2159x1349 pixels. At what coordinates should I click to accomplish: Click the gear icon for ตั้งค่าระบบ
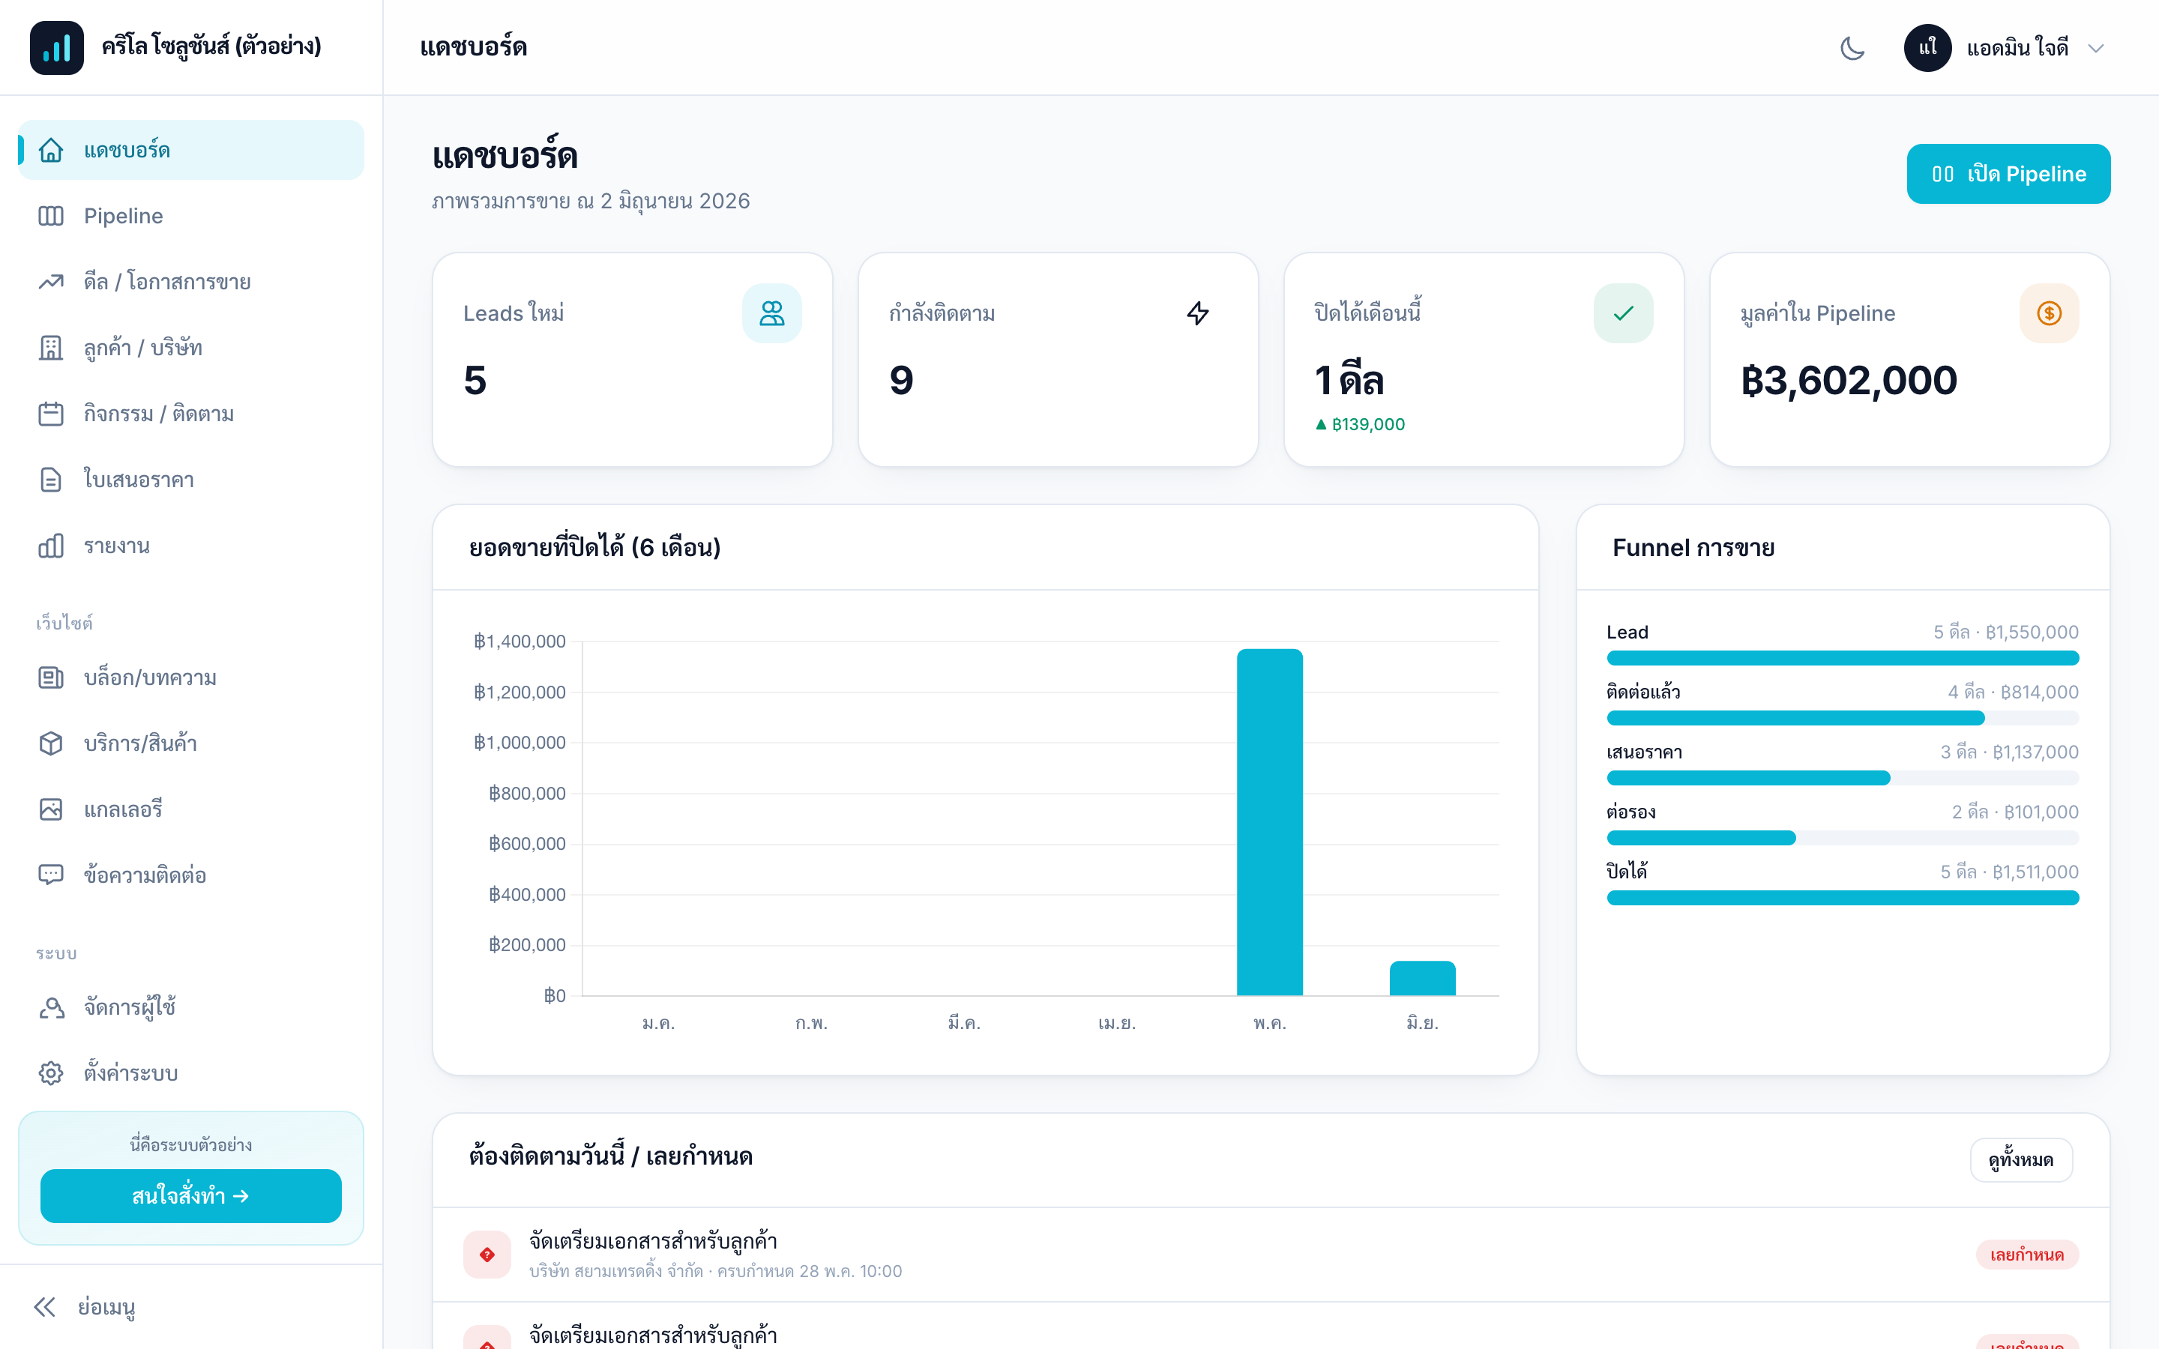(x=51, y=1073)
